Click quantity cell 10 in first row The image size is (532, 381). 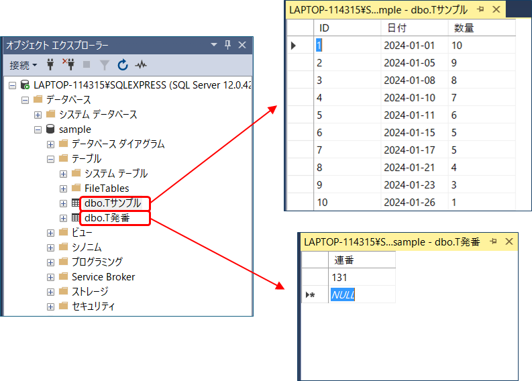coord(482,45)
